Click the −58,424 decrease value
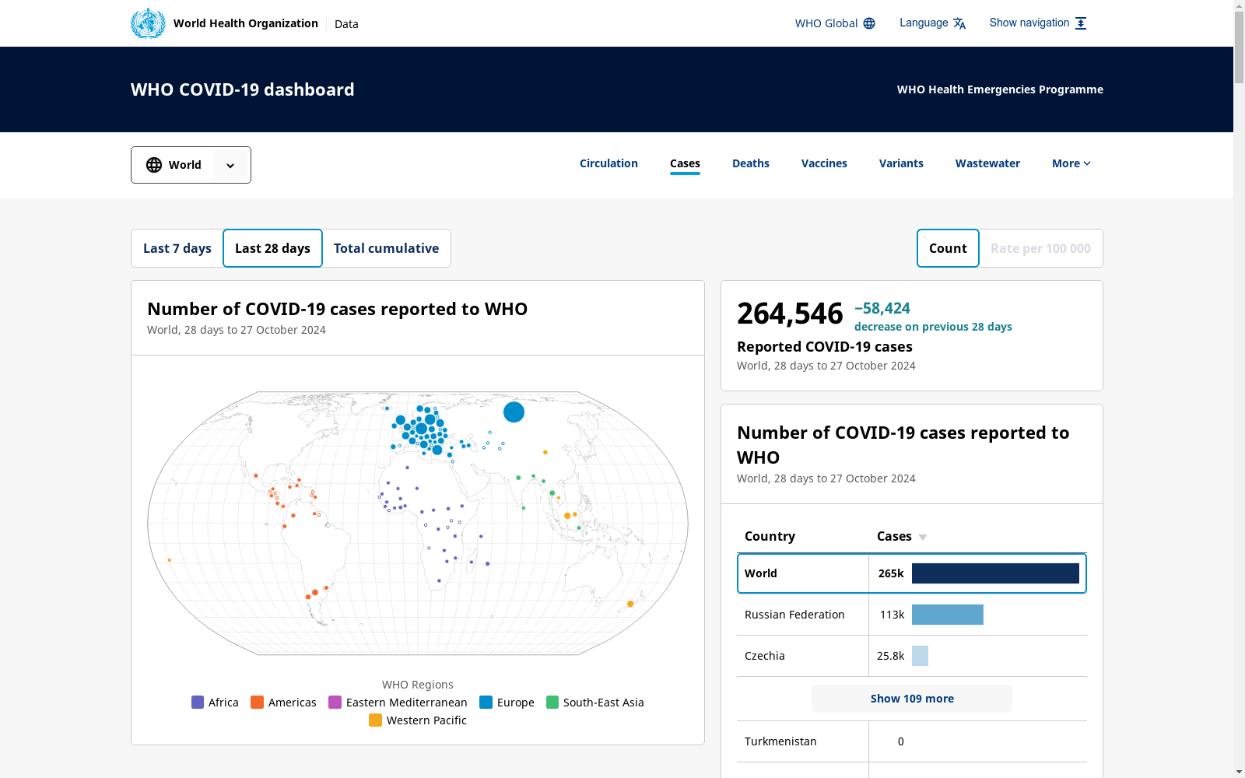 [x=882, y=308]
